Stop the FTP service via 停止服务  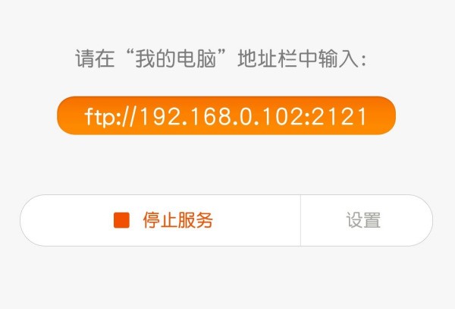tap(160, 220)
